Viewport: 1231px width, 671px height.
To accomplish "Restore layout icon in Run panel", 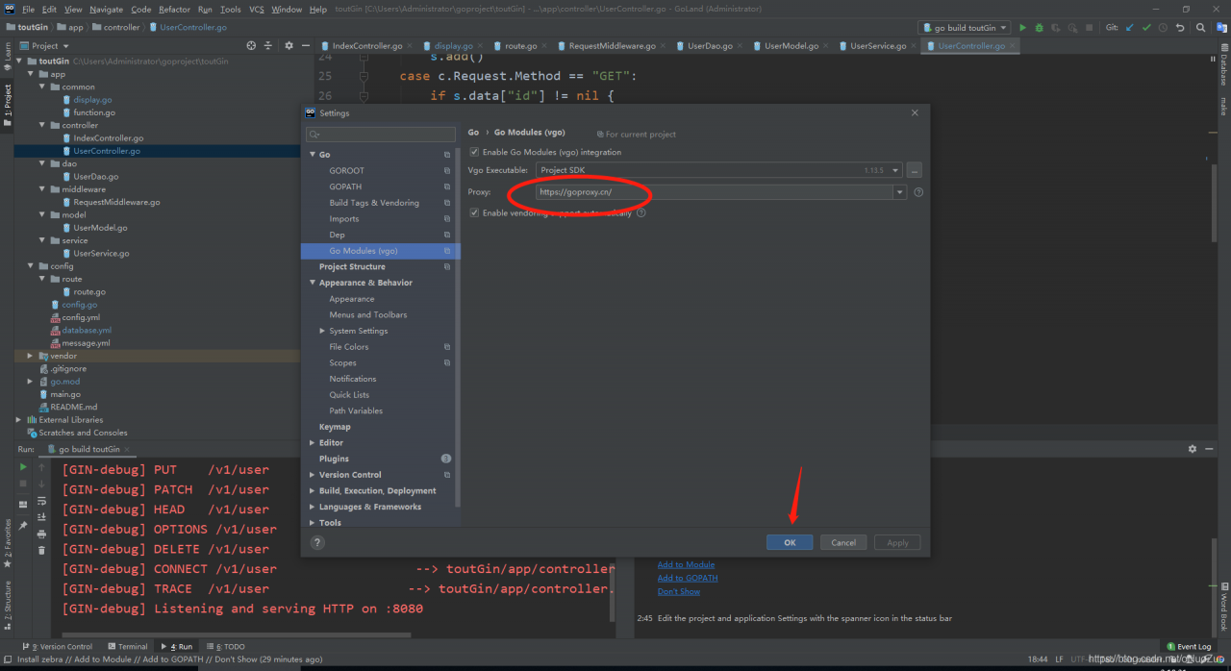I will (23, 504).
